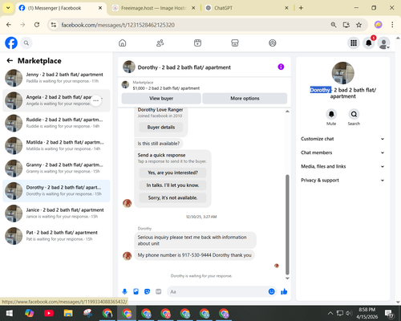Viewport: 401px width, 321px height.
Task: Open Granny's conversation in the list
Action: click(x=56, y=169)
